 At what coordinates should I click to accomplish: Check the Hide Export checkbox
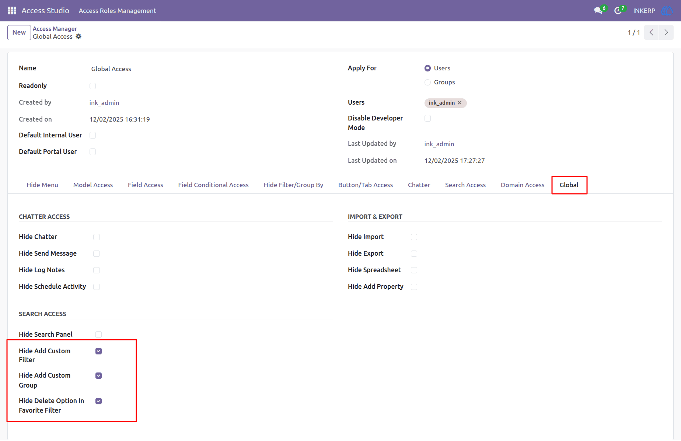coord(414,253)
